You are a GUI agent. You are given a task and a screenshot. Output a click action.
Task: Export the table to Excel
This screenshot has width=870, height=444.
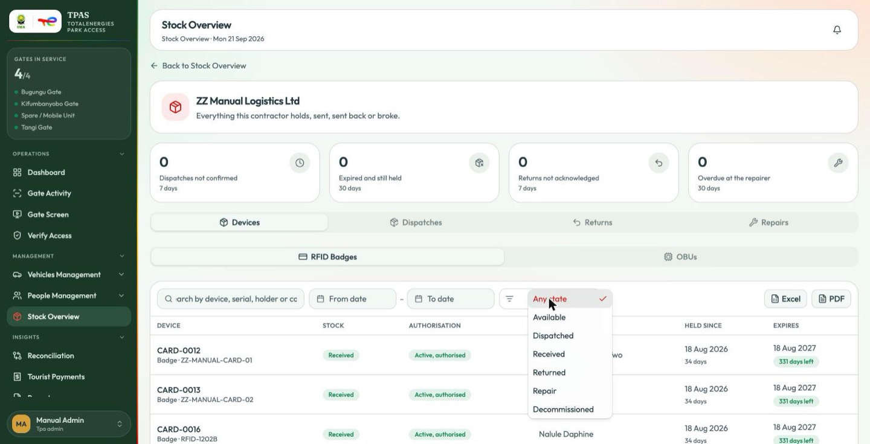[x=785, y=299]
